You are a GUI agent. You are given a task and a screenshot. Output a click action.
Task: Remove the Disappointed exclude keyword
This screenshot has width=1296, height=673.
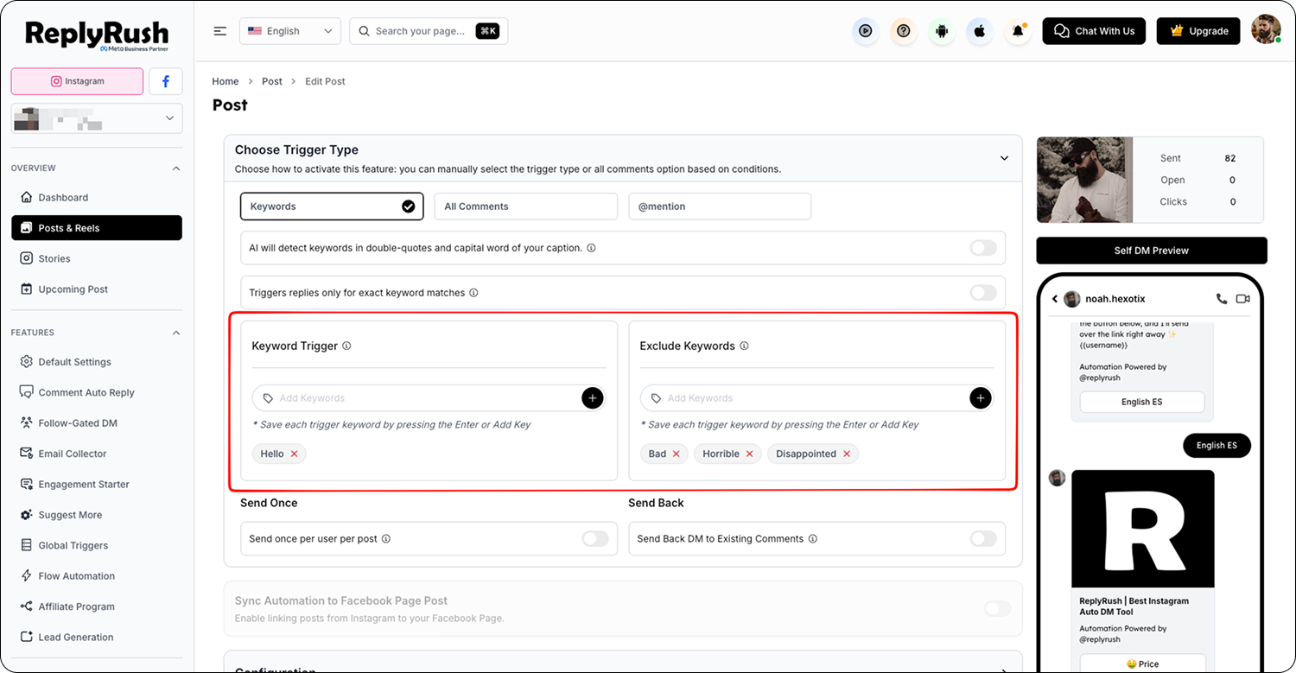click(x=847, y=454)
